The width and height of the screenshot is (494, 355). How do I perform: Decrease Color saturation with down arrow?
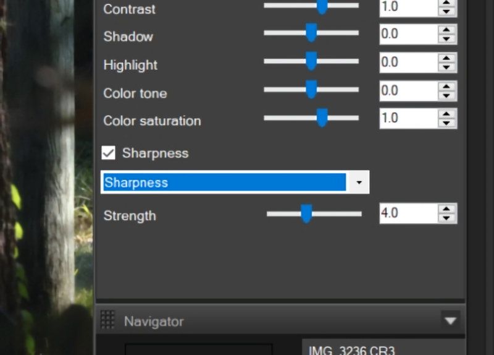tap(446, 122)
